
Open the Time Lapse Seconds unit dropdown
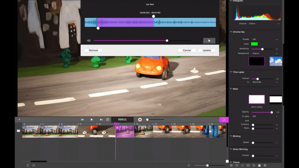coord(264,82)
